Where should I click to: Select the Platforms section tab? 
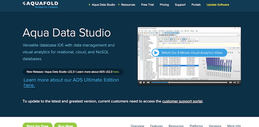pyautogui.click(x=196, y=126)
